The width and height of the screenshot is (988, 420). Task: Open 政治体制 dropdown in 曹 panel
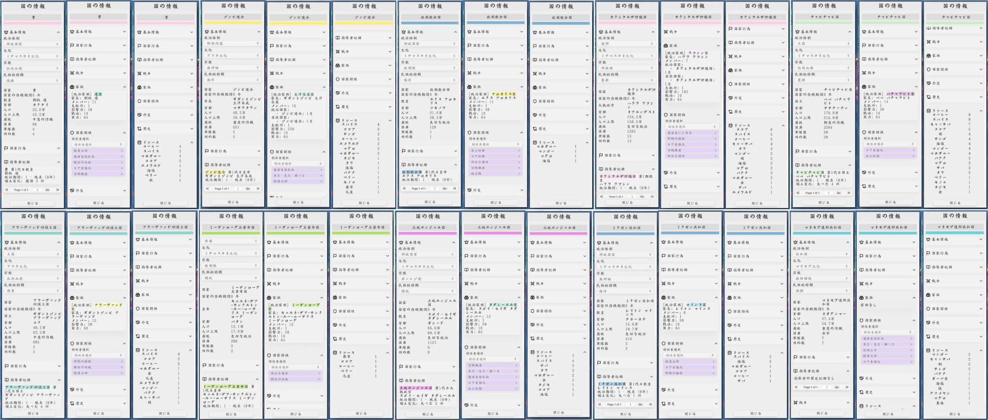(x=32, y=44)
